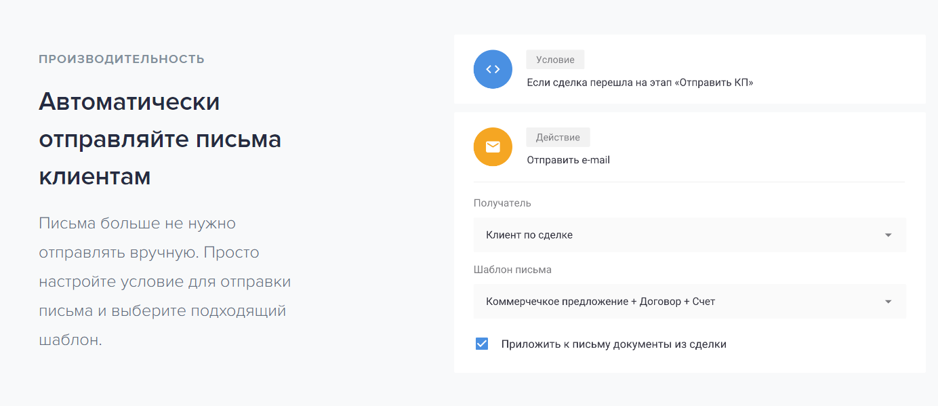Open the 'Клиент по сделке' recipient dropdown
The height and width of the screenshot is (406, 938).
pos(690,235)
